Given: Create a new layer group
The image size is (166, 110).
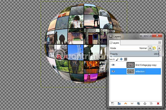Looking at the screenshot, I should tap(119, 103).
